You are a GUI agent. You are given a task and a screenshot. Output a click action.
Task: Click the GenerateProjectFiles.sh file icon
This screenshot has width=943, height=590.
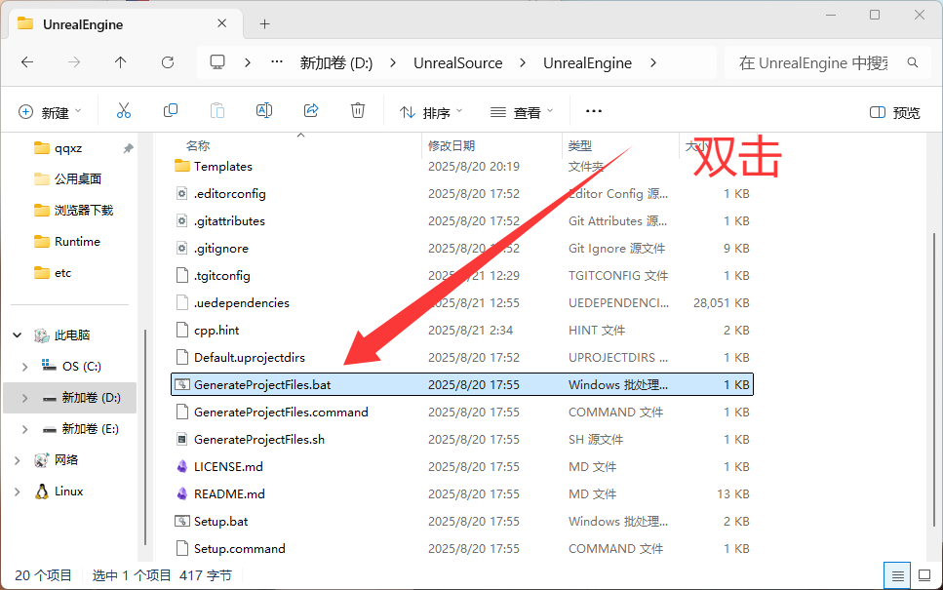182,439
